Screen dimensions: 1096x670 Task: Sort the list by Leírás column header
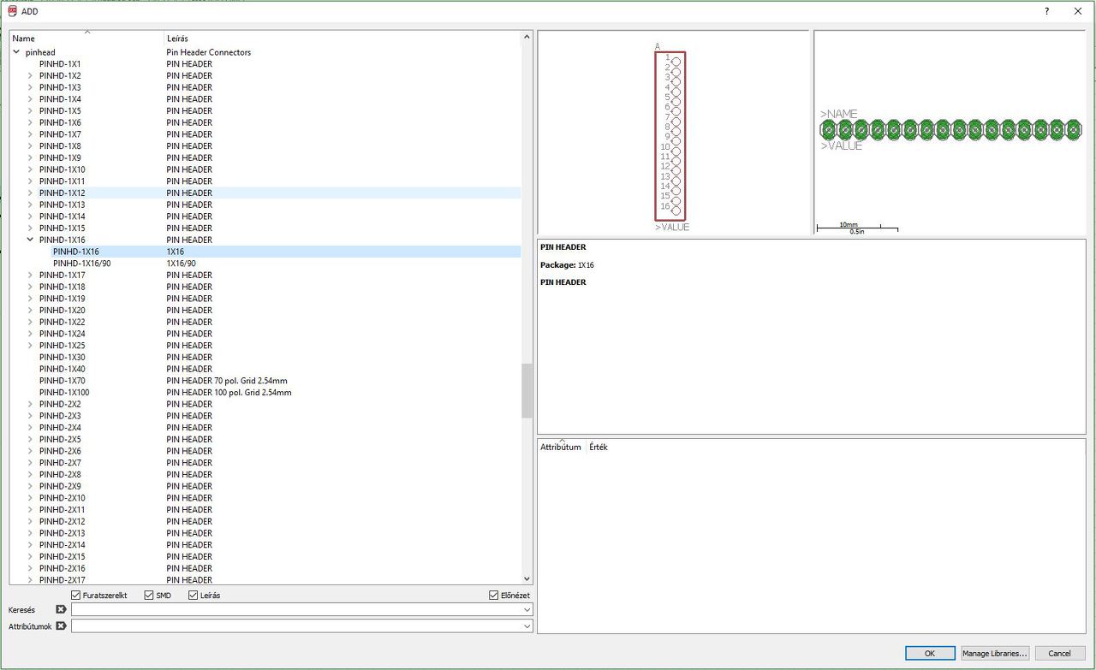342,39
